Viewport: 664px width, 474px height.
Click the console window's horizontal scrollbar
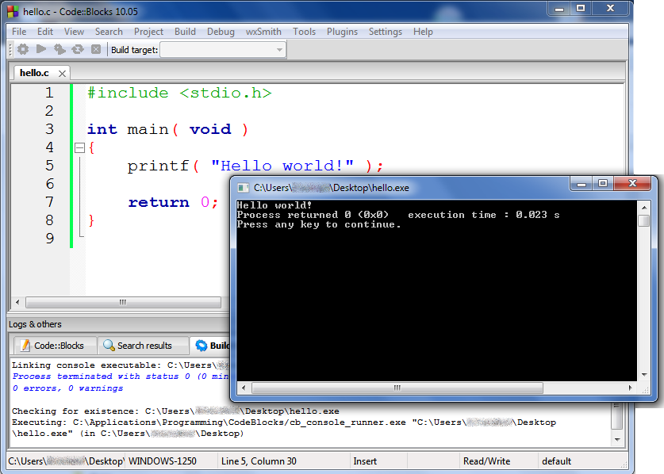(397, 388)
